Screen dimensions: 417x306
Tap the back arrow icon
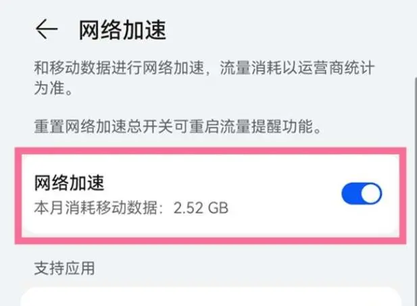tap(47, 30)
